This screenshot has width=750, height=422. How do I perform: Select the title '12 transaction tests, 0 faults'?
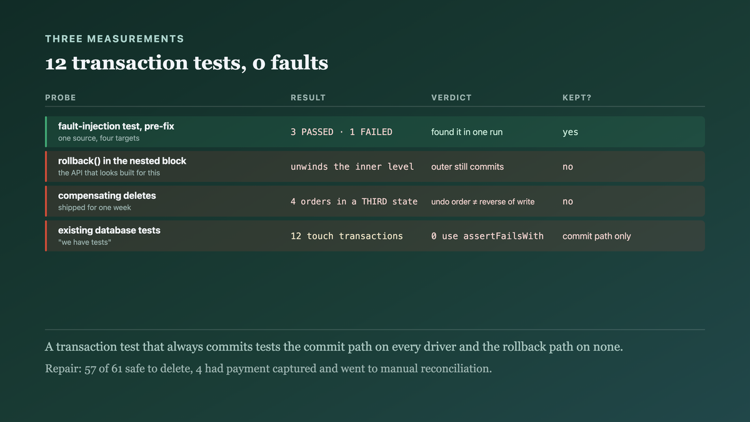187,63
